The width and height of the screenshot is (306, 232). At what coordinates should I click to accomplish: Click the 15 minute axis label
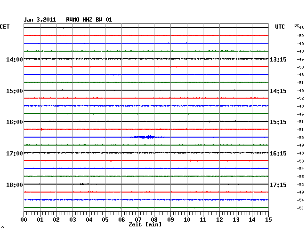click(268, 220)
